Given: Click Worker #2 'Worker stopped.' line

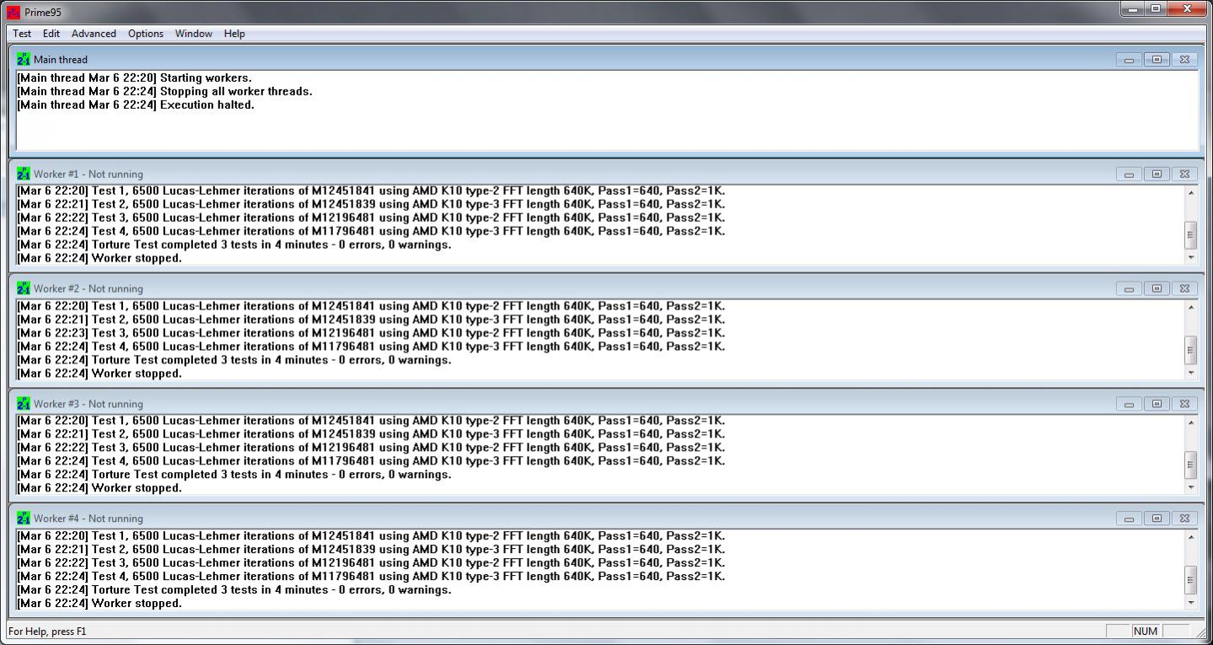Looking at the screenshot, I should pyautogui.click(x=99, y=373).
